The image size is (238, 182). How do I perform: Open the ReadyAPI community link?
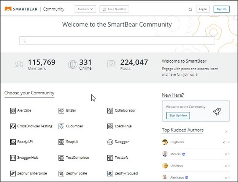click(25, 142)
